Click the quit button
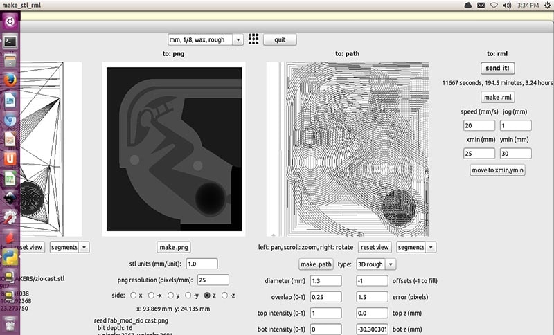 [x=280, y=39]
